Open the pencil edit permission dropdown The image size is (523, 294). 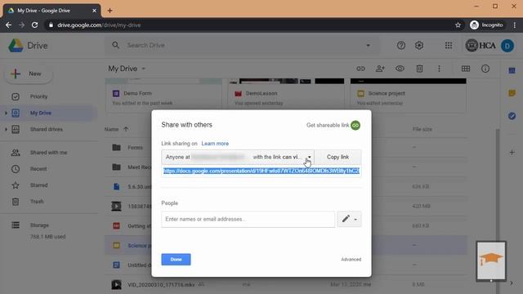[x=349, y=219]
